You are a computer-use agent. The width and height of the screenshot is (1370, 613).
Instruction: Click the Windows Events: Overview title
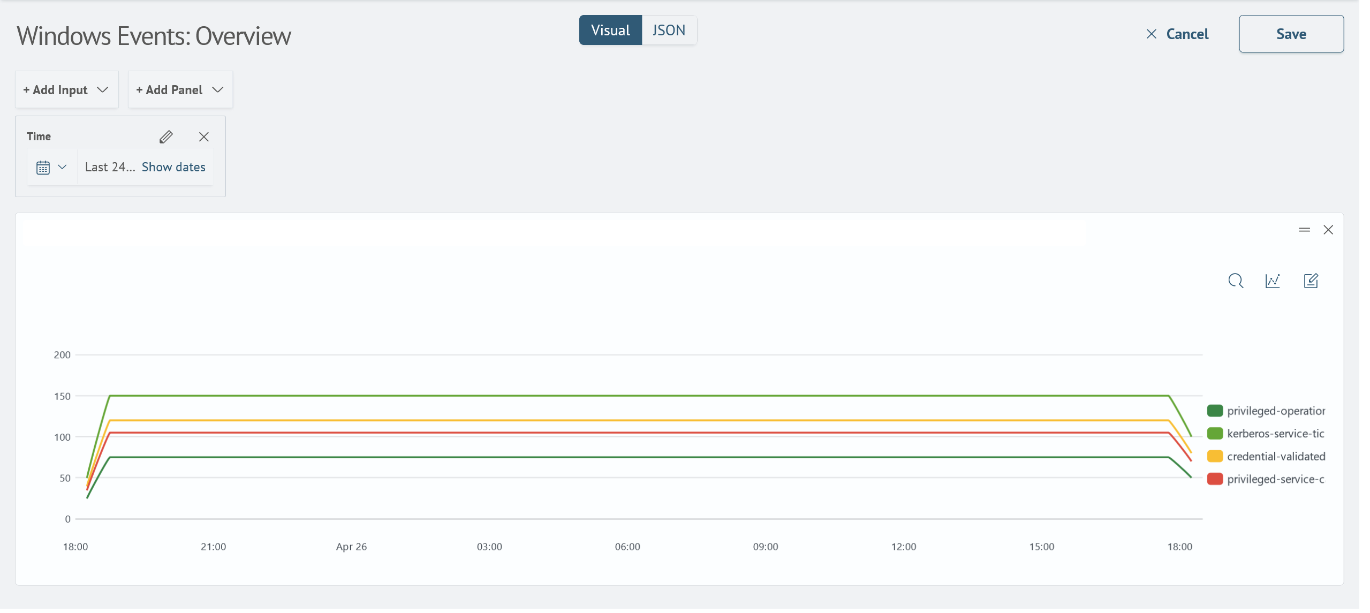pyautogui.click(x=154, y=36)
